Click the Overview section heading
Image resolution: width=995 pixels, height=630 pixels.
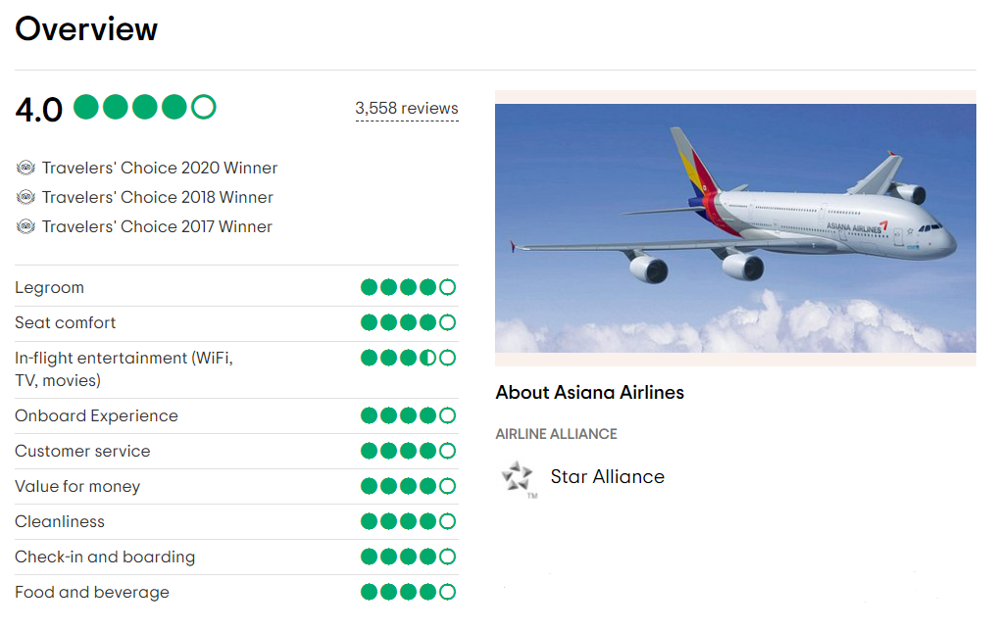[86, 28]
